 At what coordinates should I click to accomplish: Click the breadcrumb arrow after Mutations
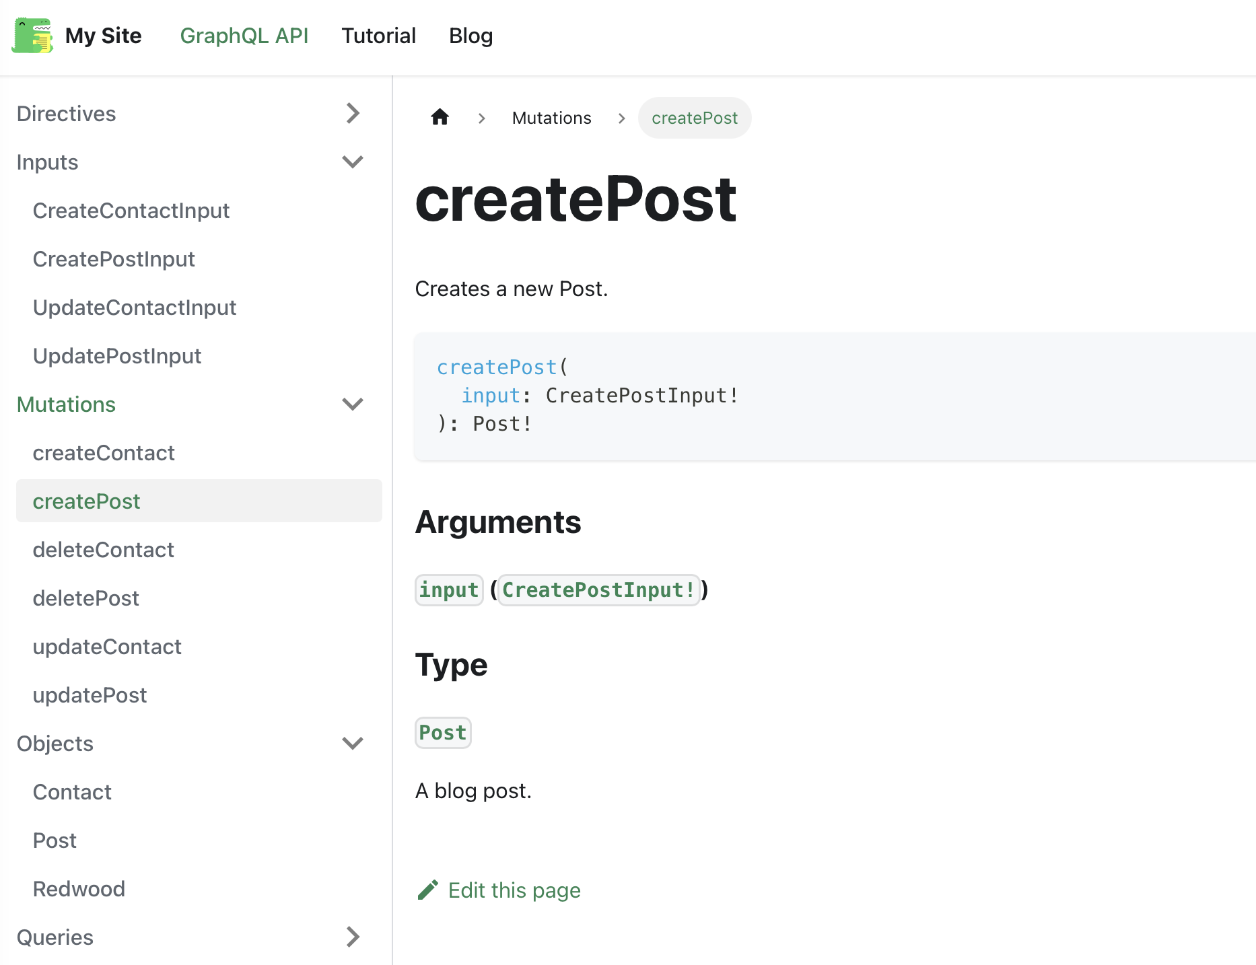621,118
